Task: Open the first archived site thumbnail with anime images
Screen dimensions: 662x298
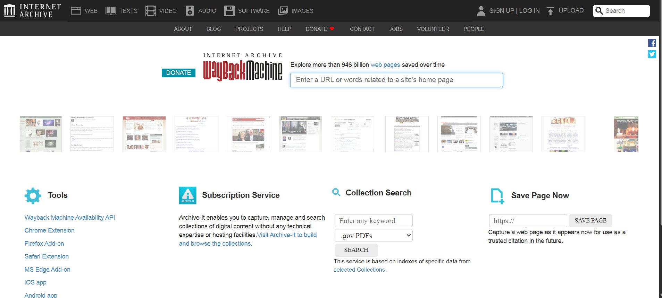Action: [41, 134]
